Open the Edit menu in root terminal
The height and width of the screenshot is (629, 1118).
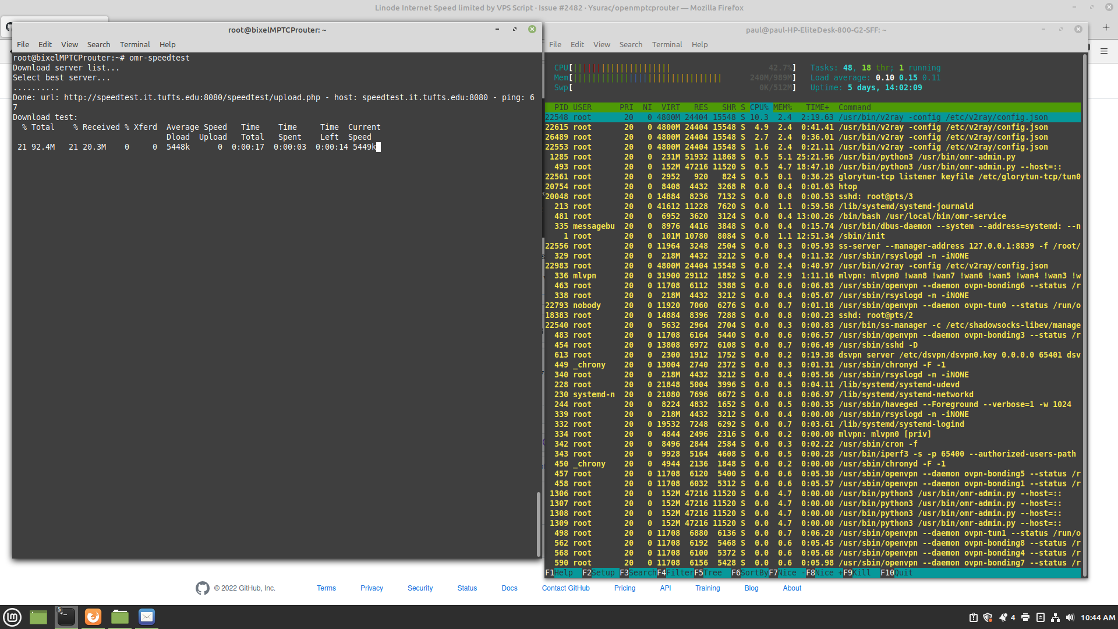(45, 44)
